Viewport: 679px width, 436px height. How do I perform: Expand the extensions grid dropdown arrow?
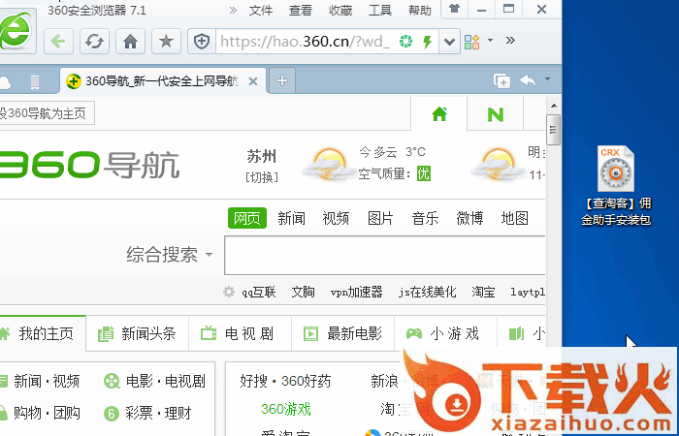pos(491,41)
